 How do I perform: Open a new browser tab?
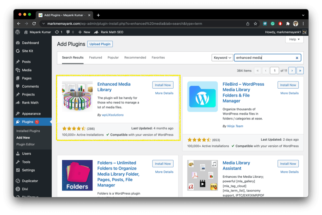point(98,15)
